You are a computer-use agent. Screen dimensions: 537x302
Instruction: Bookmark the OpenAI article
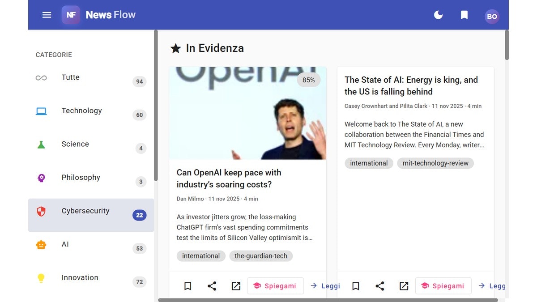point(188,286)
